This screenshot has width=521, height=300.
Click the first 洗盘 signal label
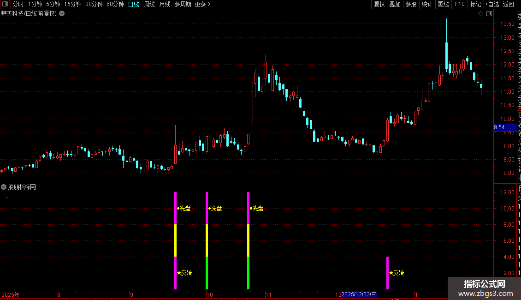tap(184, 209)
